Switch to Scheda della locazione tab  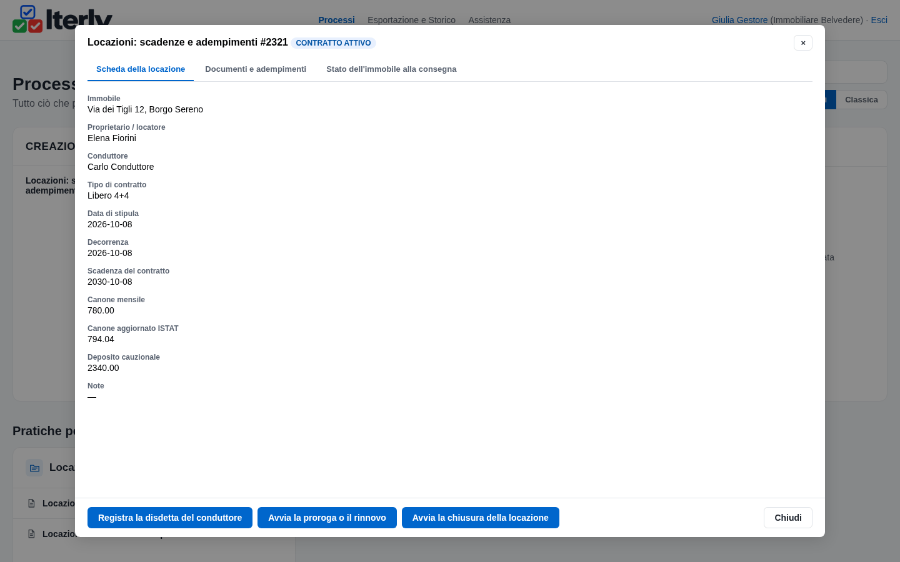point(141,69)
